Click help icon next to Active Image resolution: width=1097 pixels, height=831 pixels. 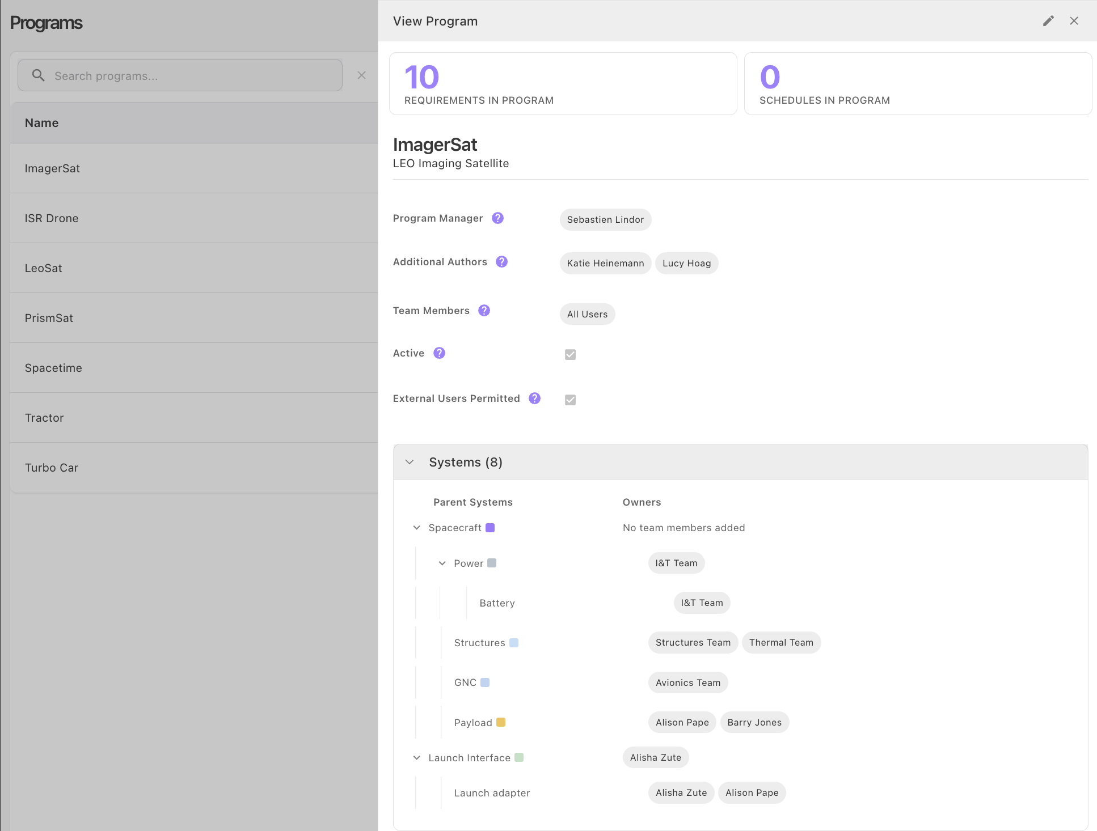[x=439, y=353]
